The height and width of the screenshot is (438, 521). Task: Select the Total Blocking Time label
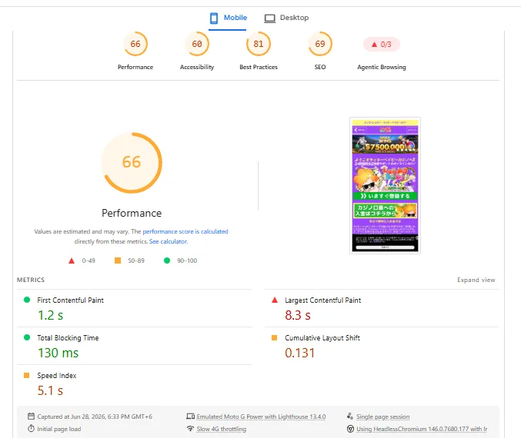click(x=68, y=338)
